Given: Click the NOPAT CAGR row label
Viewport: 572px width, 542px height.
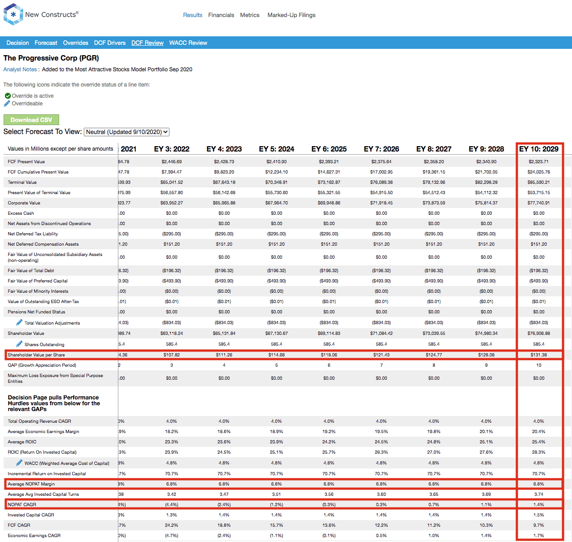Looking at the screenshot, I should coord(22,504).
